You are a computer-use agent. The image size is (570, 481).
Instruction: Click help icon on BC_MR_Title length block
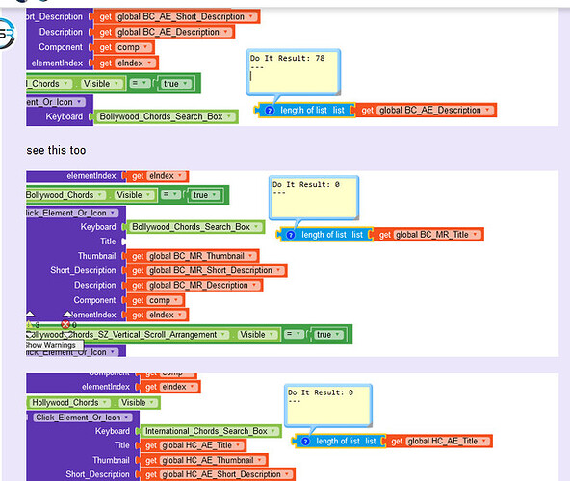click(291, 235)
